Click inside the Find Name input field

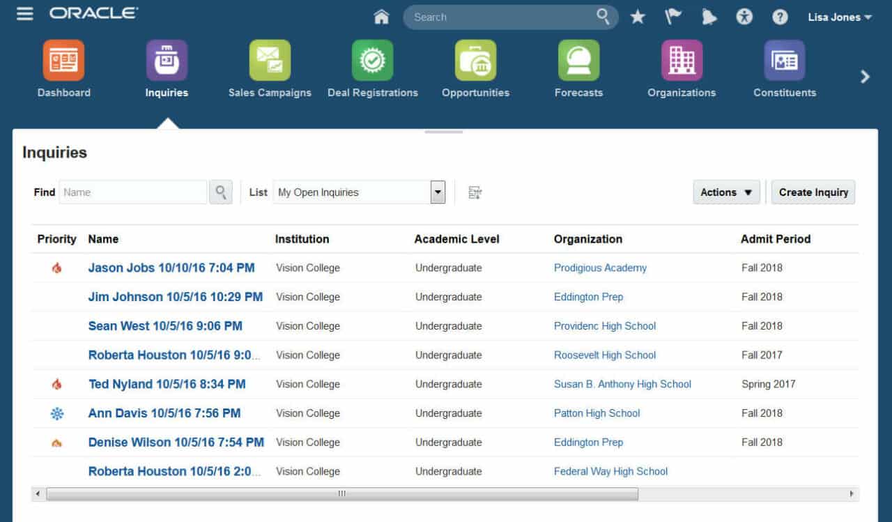point(132,192)
